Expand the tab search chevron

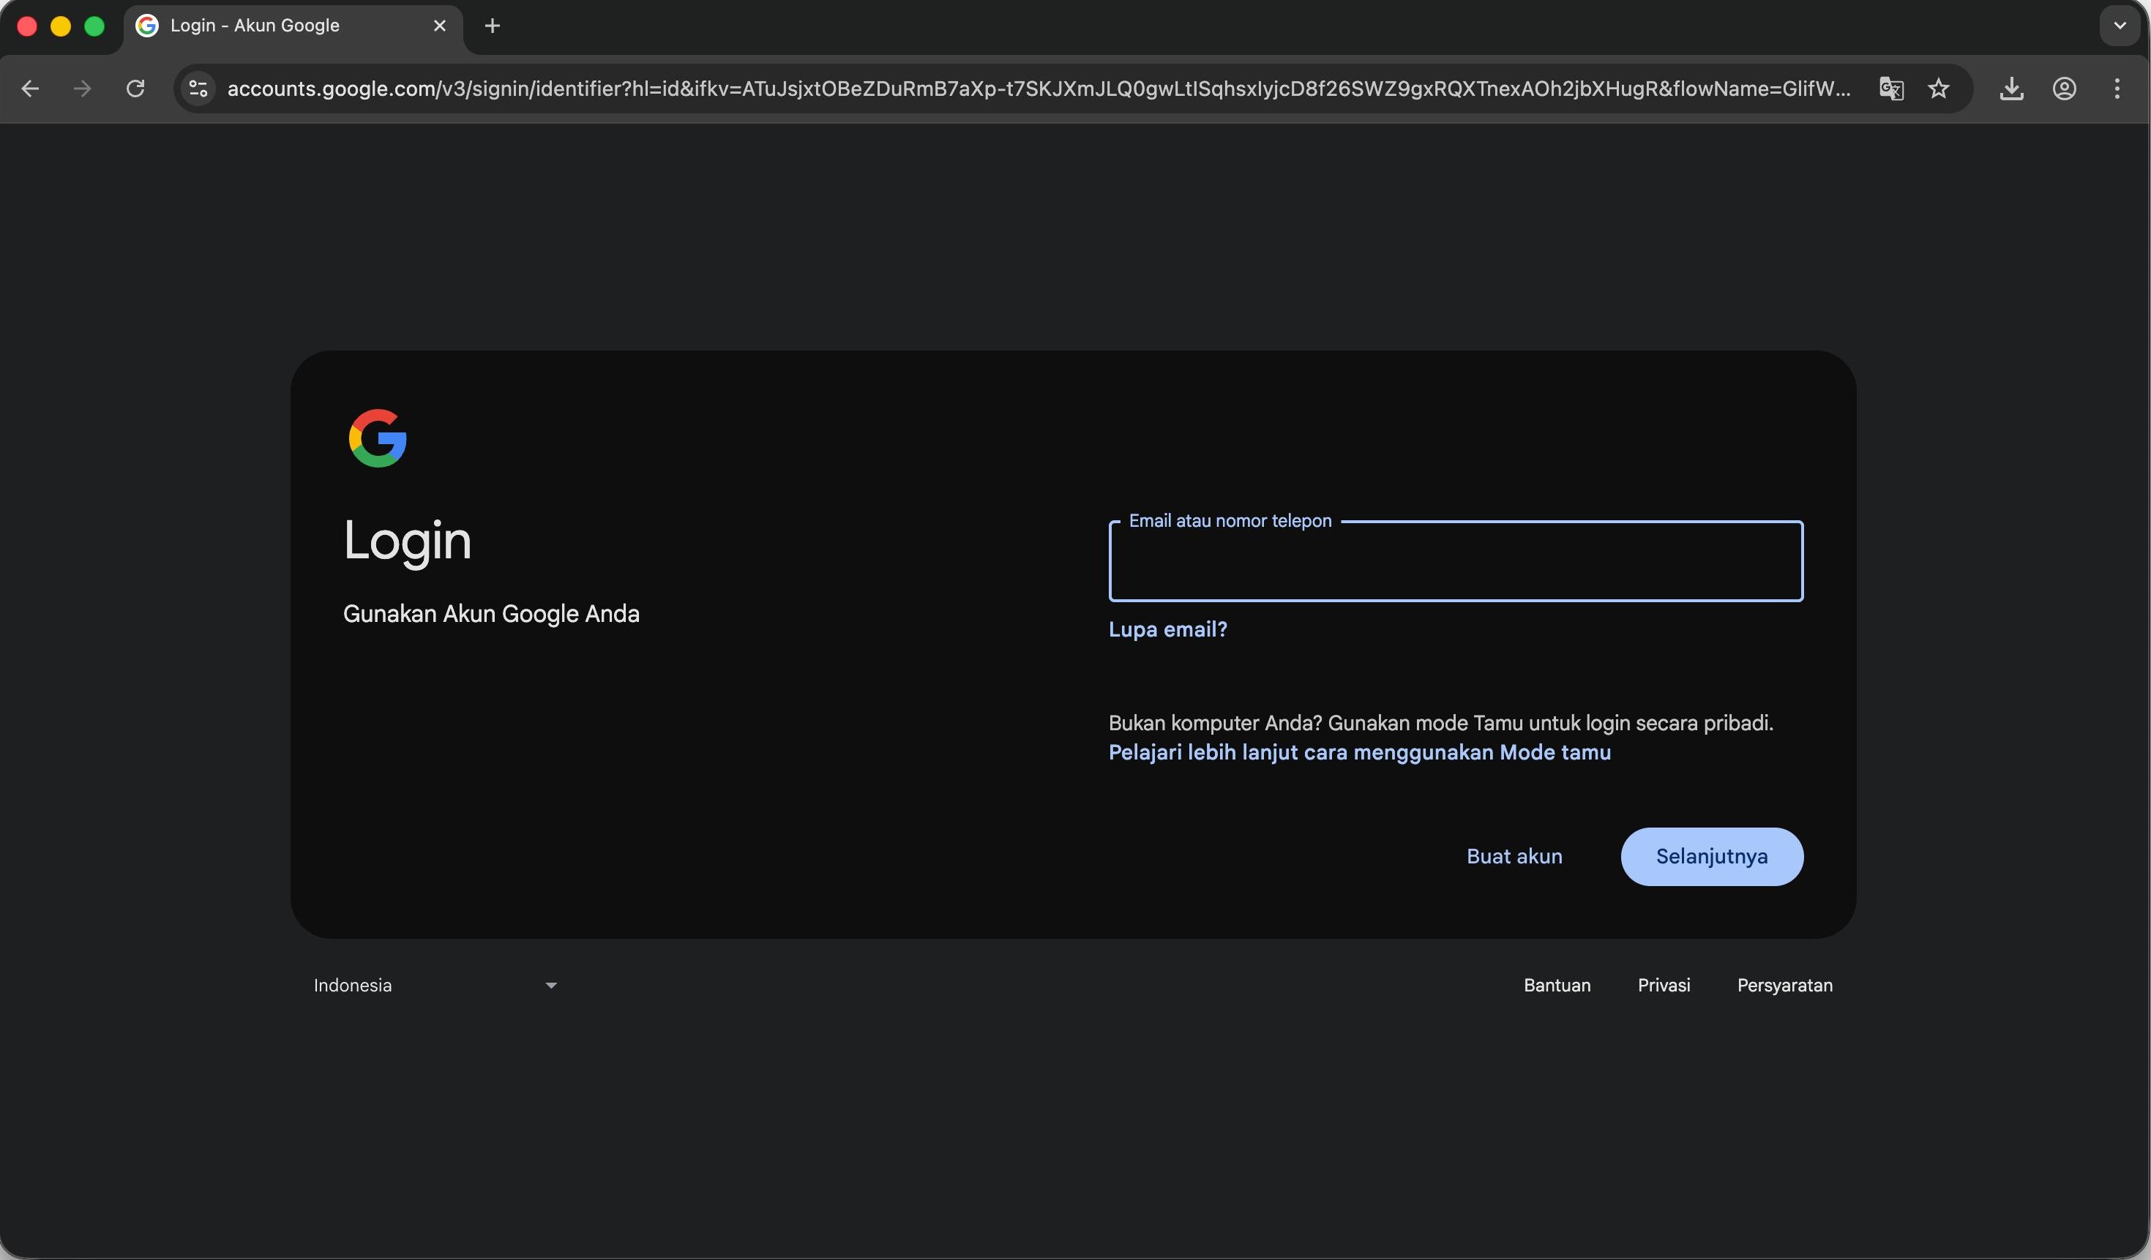tap(2120, 26)
